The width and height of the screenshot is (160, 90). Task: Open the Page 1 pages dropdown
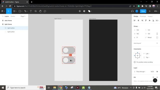pyautogui.click(x=23, y=16)
